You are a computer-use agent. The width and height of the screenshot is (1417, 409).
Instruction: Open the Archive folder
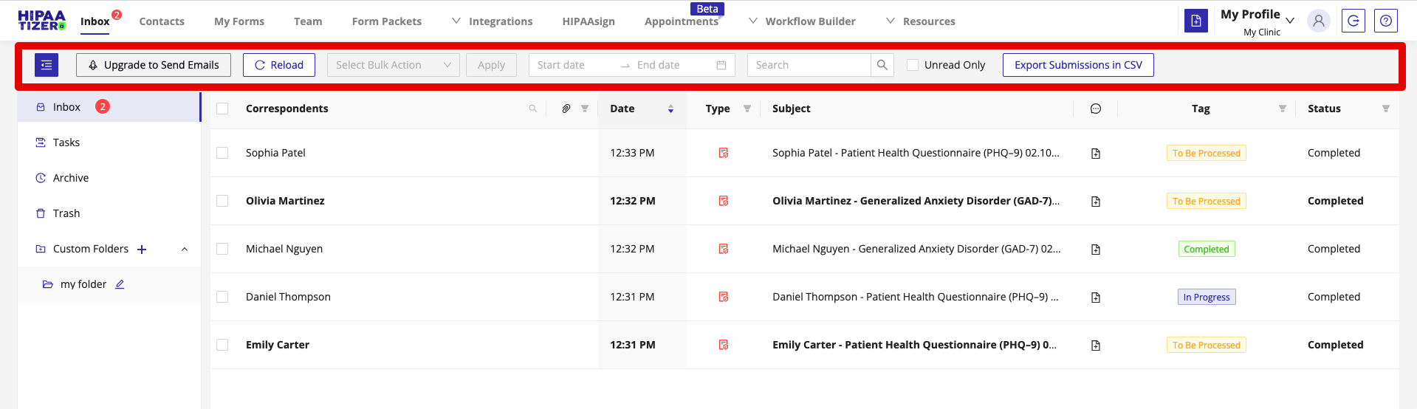click(70, 178)
